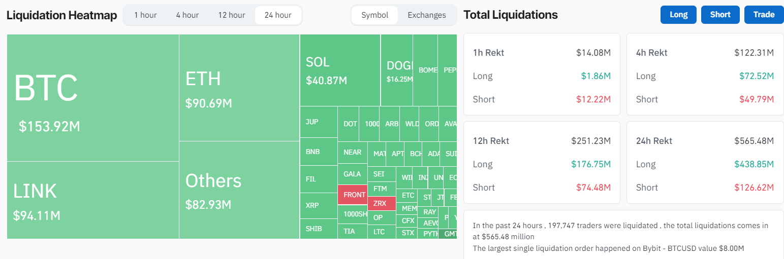Switch heatmap view to Exchanges
The image size is (784, 259).
[x=426, y=15]
